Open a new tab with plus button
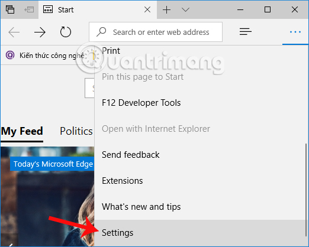 (x=166, y=9)
